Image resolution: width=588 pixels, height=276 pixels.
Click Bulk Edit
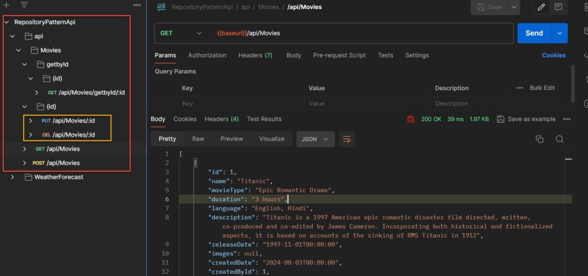coord(542,88)
